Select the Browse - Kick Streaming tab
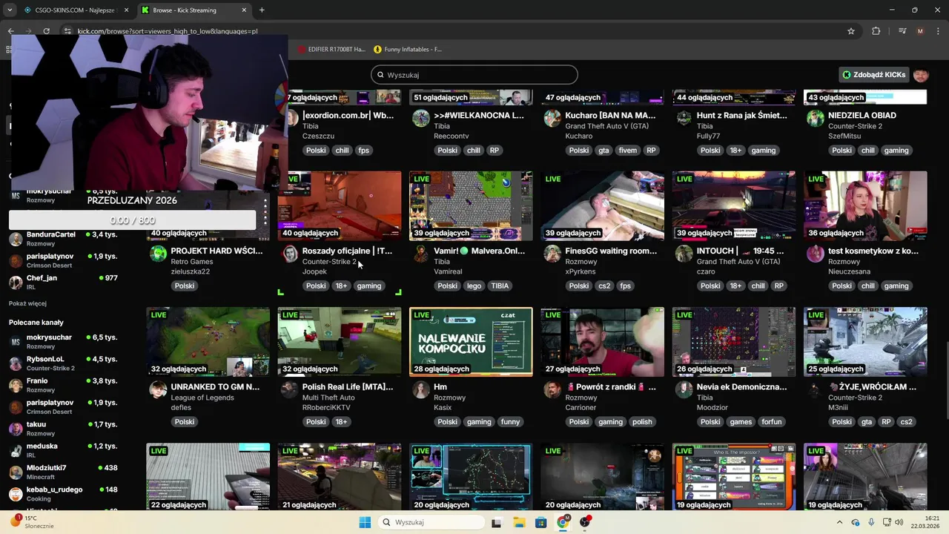The image size is (949, 534). click(x=193, y=10)
